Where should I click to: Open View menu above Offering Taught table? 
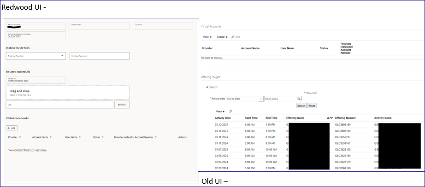tap(220, 111)
